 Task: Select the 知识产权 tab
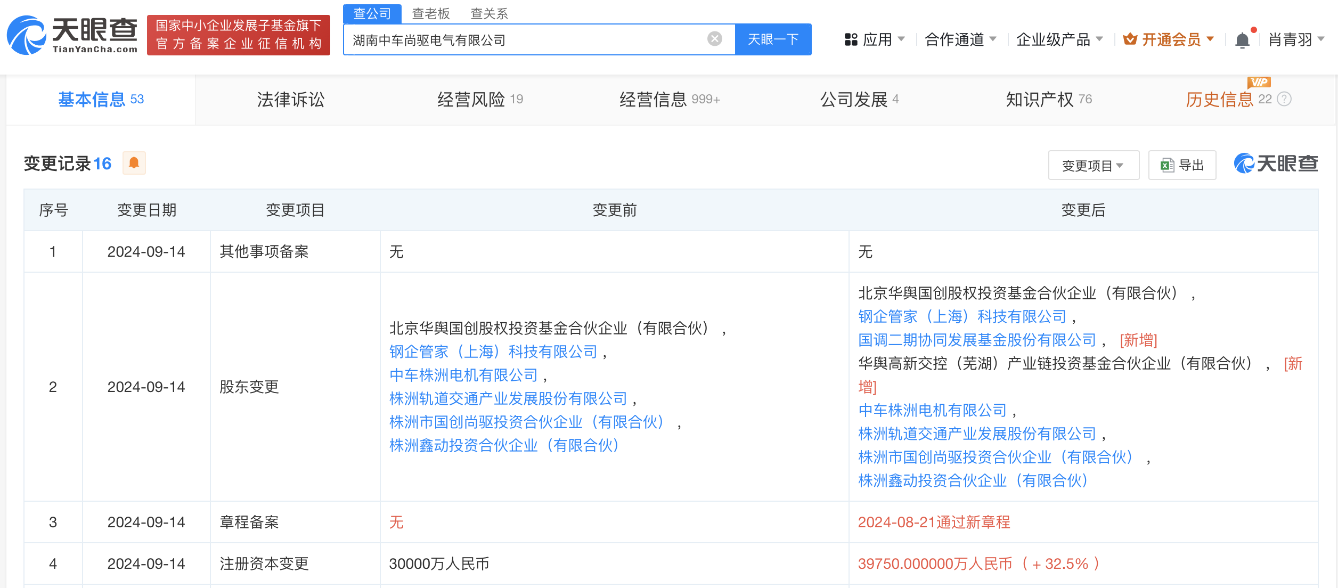click(x=1049, y=100)
